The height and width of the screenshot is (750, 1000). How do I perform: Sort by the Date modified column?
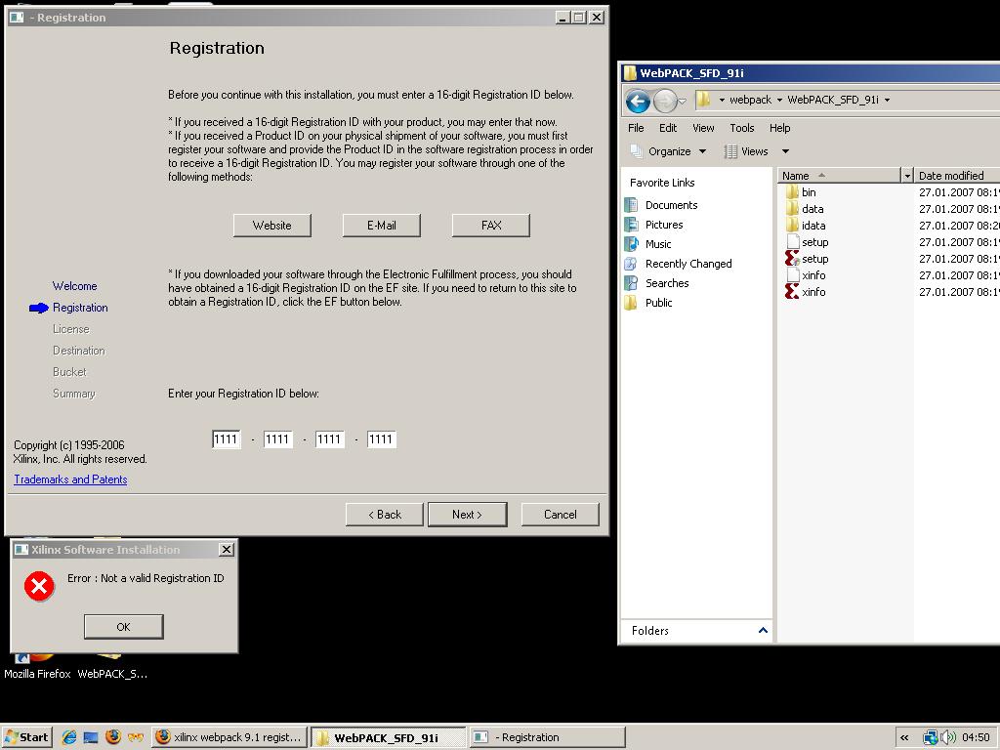[x=957, y=176]
